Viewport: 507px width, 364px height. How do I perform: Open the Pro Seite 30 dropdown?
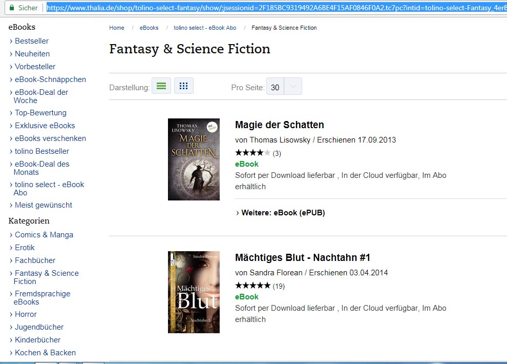[284, 87]
